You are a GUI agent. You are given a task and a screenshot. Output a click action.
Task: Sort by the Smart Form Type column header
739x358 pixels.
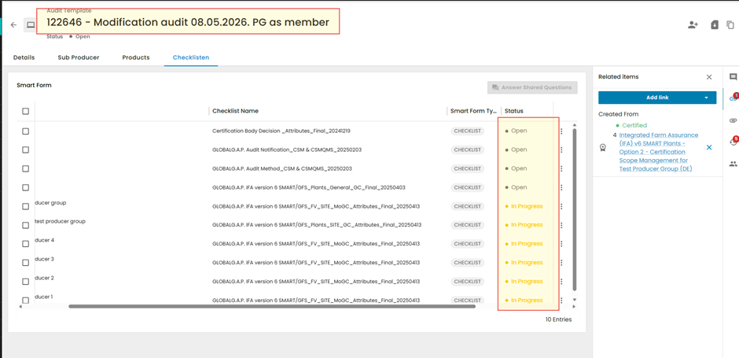(473, 111)
